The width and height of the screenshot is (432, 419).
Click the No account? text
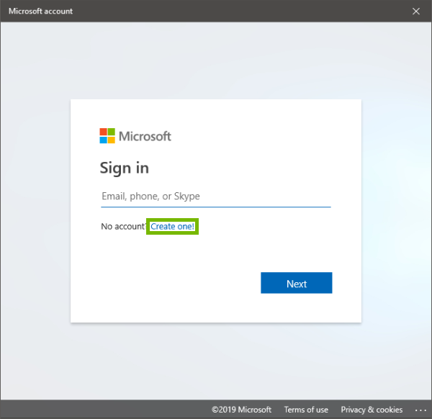123,227
